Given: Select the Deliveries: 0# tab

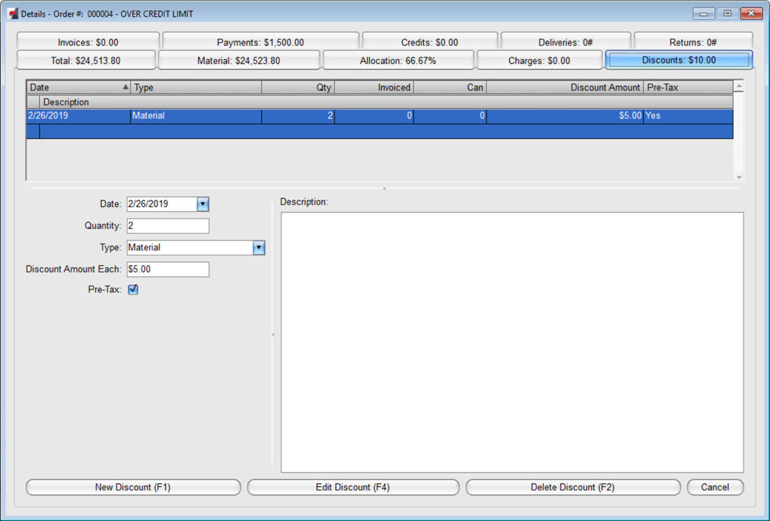Looking at the screenshot, I should 565,42.
